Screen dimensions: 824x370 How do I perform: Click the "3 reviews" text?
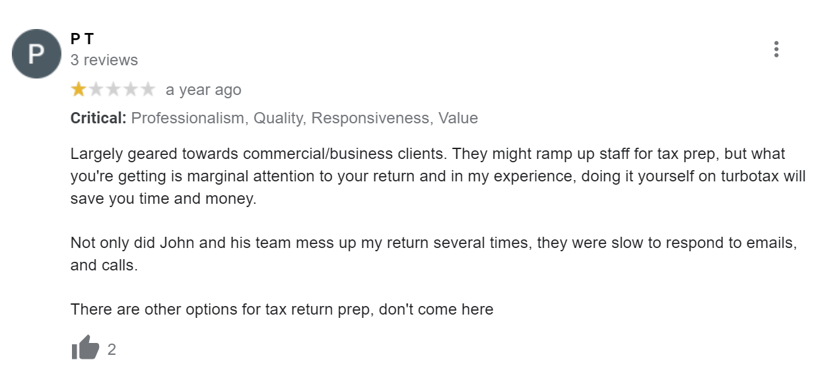point(104,60)
